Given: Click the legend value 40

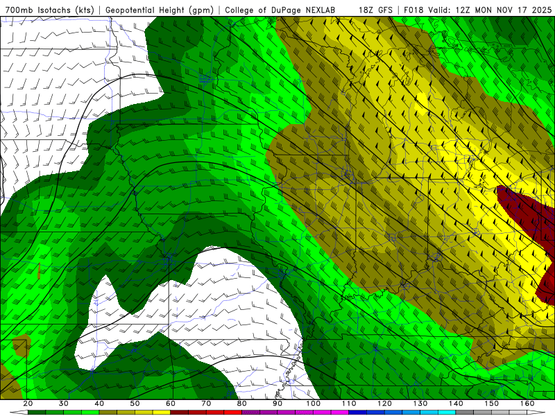Looking at the screenshot, I should coord(99,404).
